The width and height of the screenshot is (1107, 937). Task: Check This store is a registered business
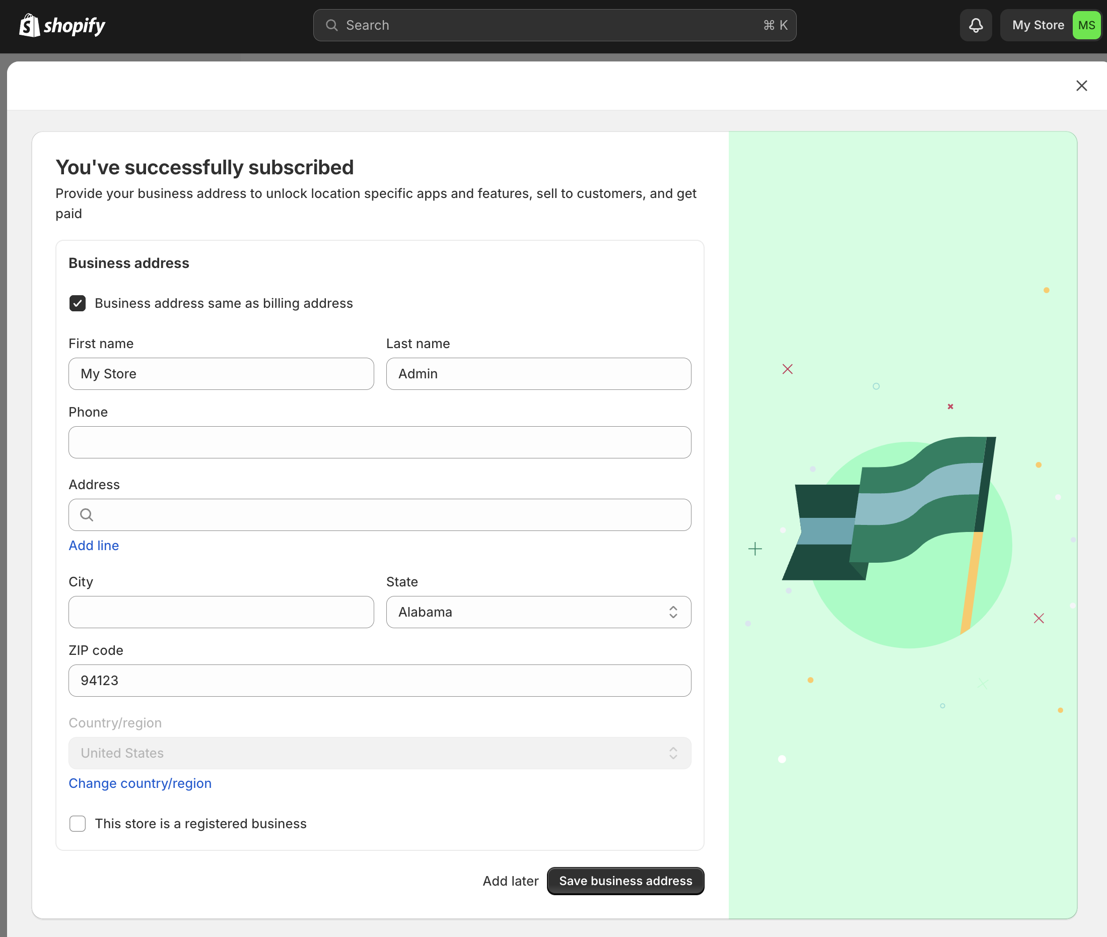click(x=78, y=823)
